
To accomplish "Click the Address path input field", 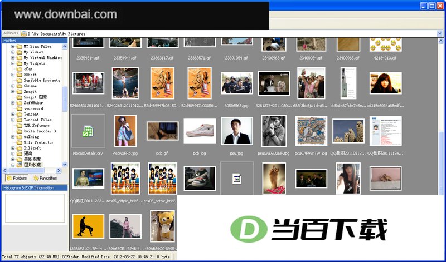I will pyautogui.click(x=232, y=33).
